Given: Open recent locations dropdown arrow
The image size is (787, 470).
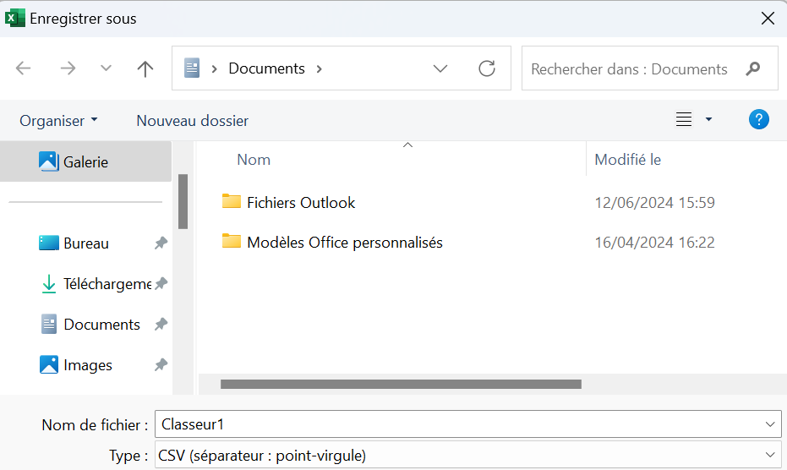Looking at the screenshot, I should tap(106, 68).
